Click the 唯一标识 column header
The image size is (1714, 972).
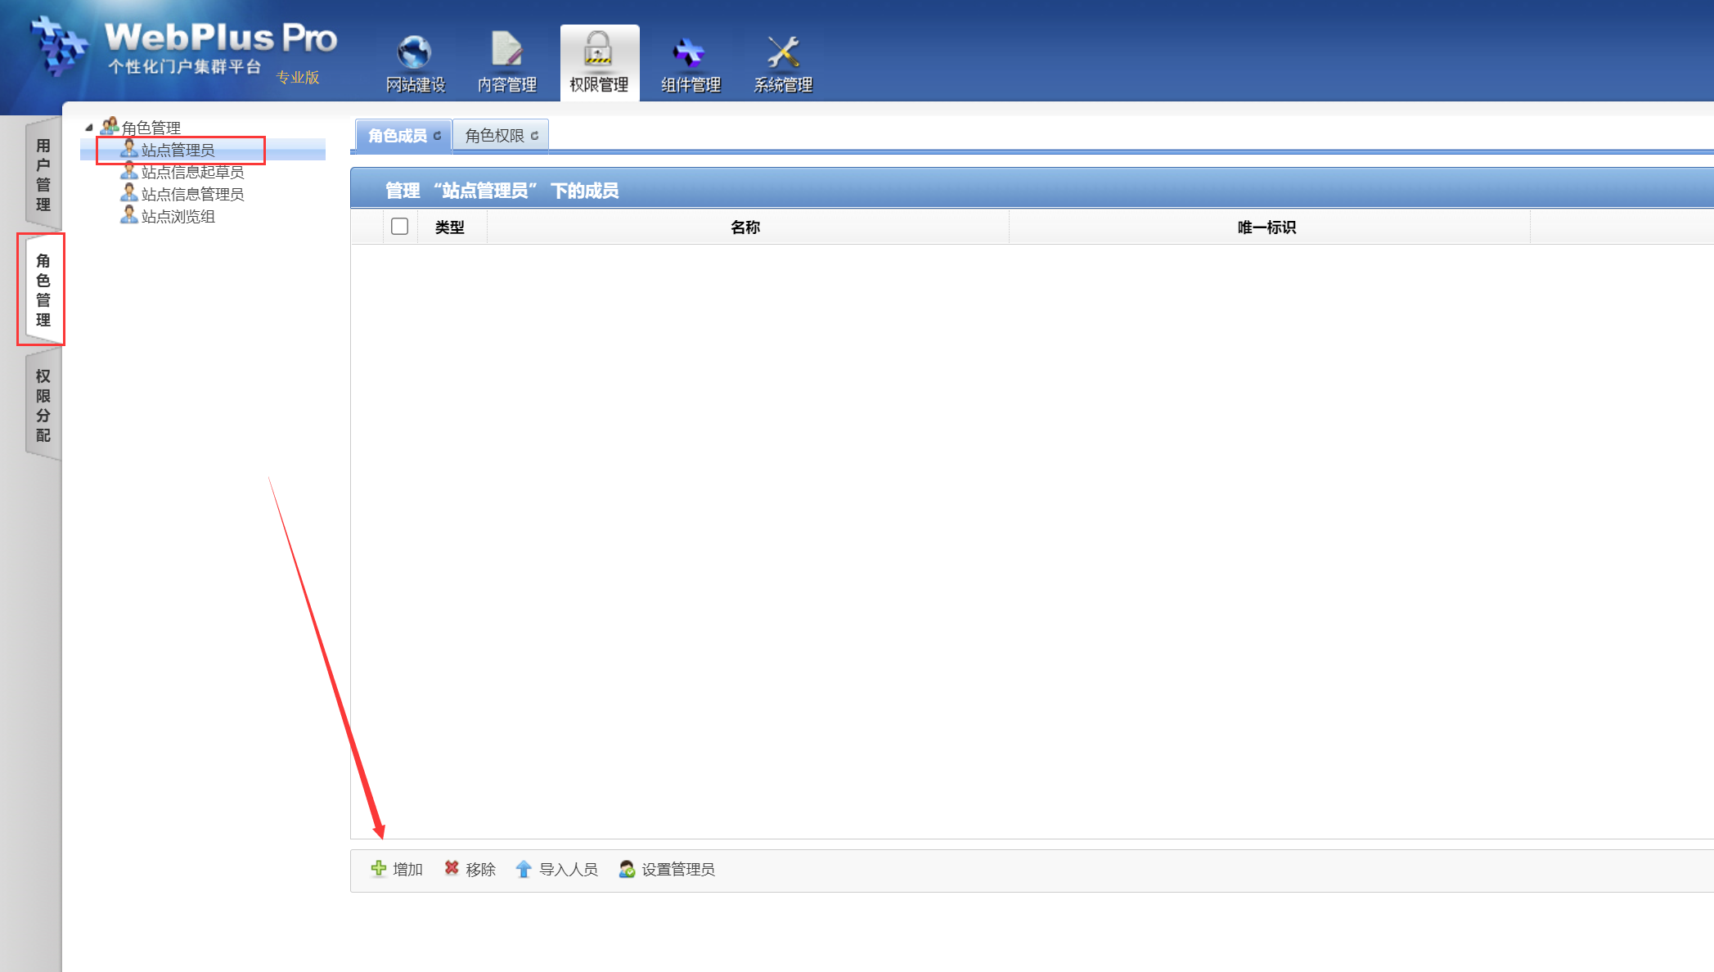coord(1266,227)
